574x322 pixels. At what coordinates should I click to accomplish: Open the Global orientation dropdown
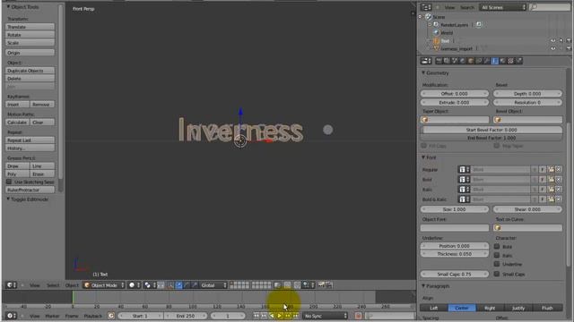click(213, 285)
